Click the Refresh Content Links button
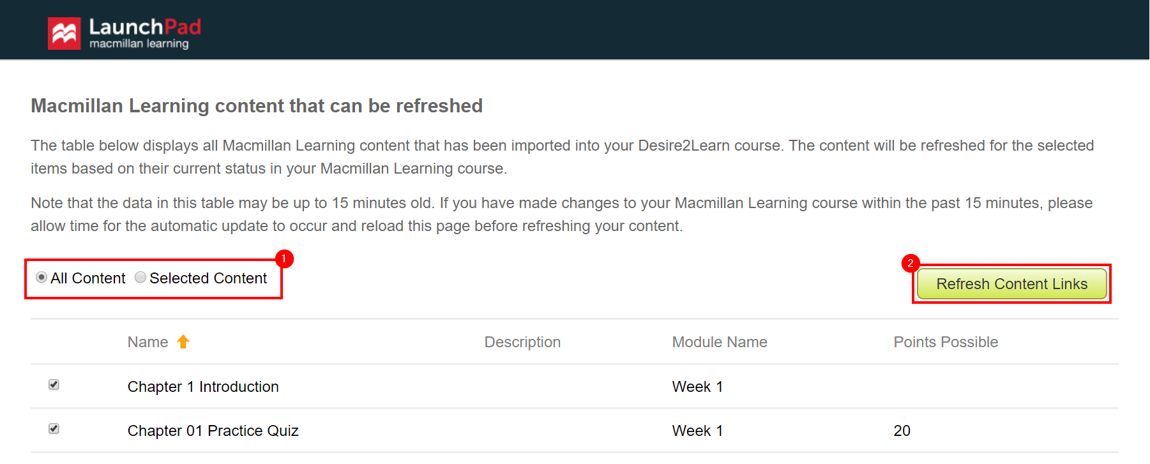Image resolution: width=1150 pixels, height=464 pixels. (1012, 284)
